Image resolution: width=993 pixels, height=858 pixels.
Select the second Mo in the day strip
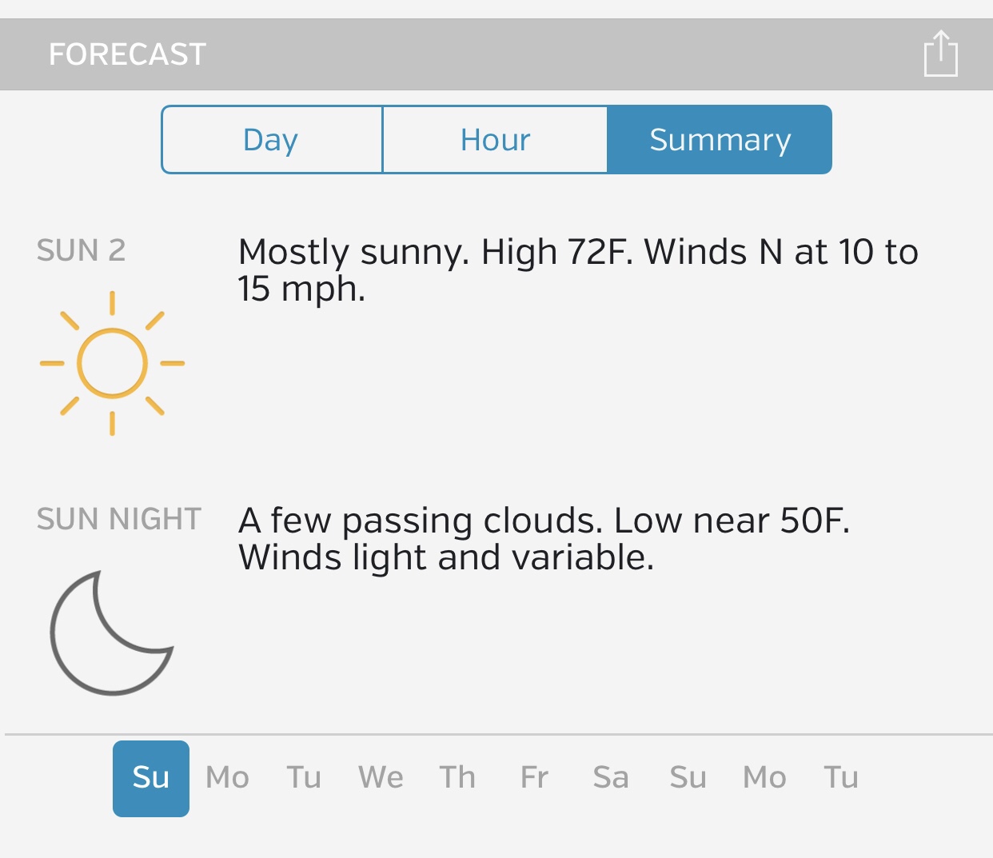pos(764,778)
